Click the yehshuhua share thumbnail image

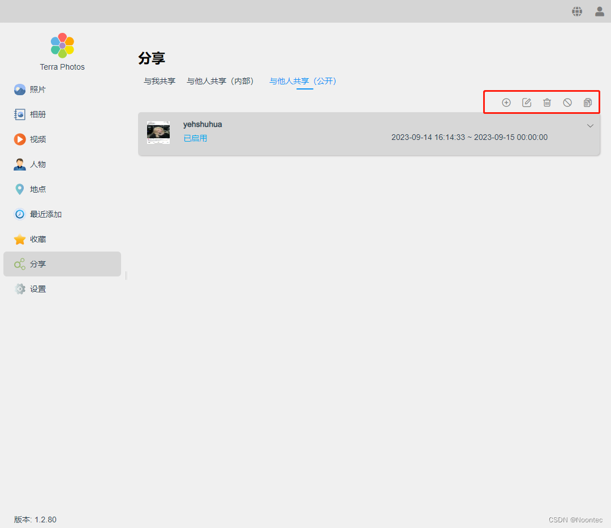(x=158, y=131)
